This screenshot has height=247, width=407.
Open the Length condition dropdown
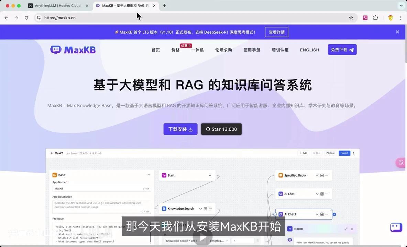(x=219, y=241)
